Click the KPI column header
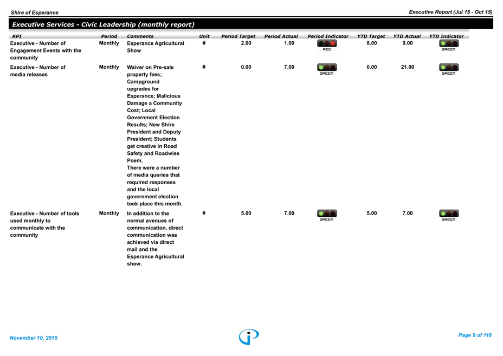The width and height of the screenshot is (503, 356). (x=17, y=36)
